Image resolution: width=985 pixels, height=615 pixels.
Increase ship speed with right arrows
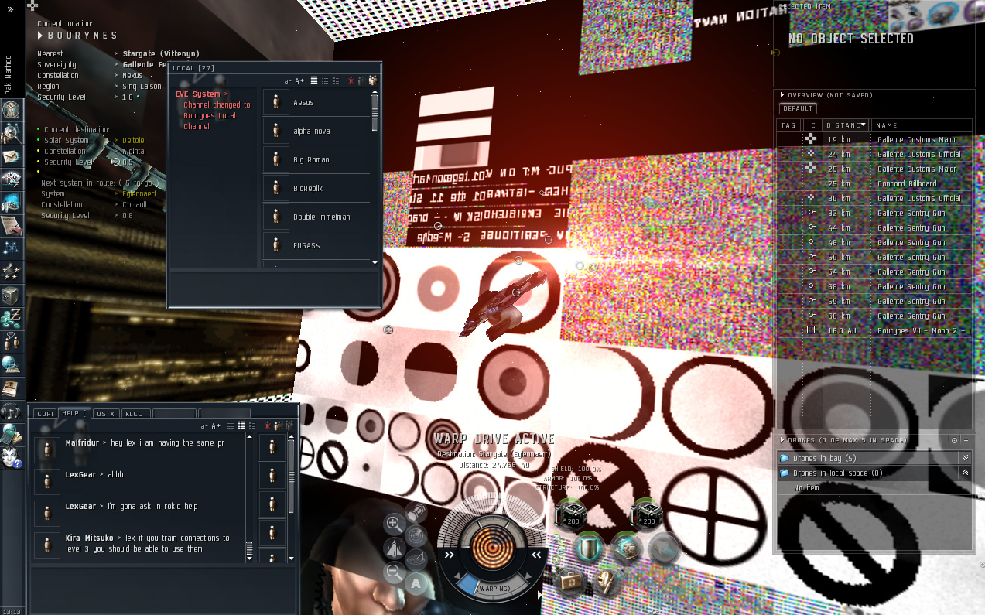click(x=537, y=555)
